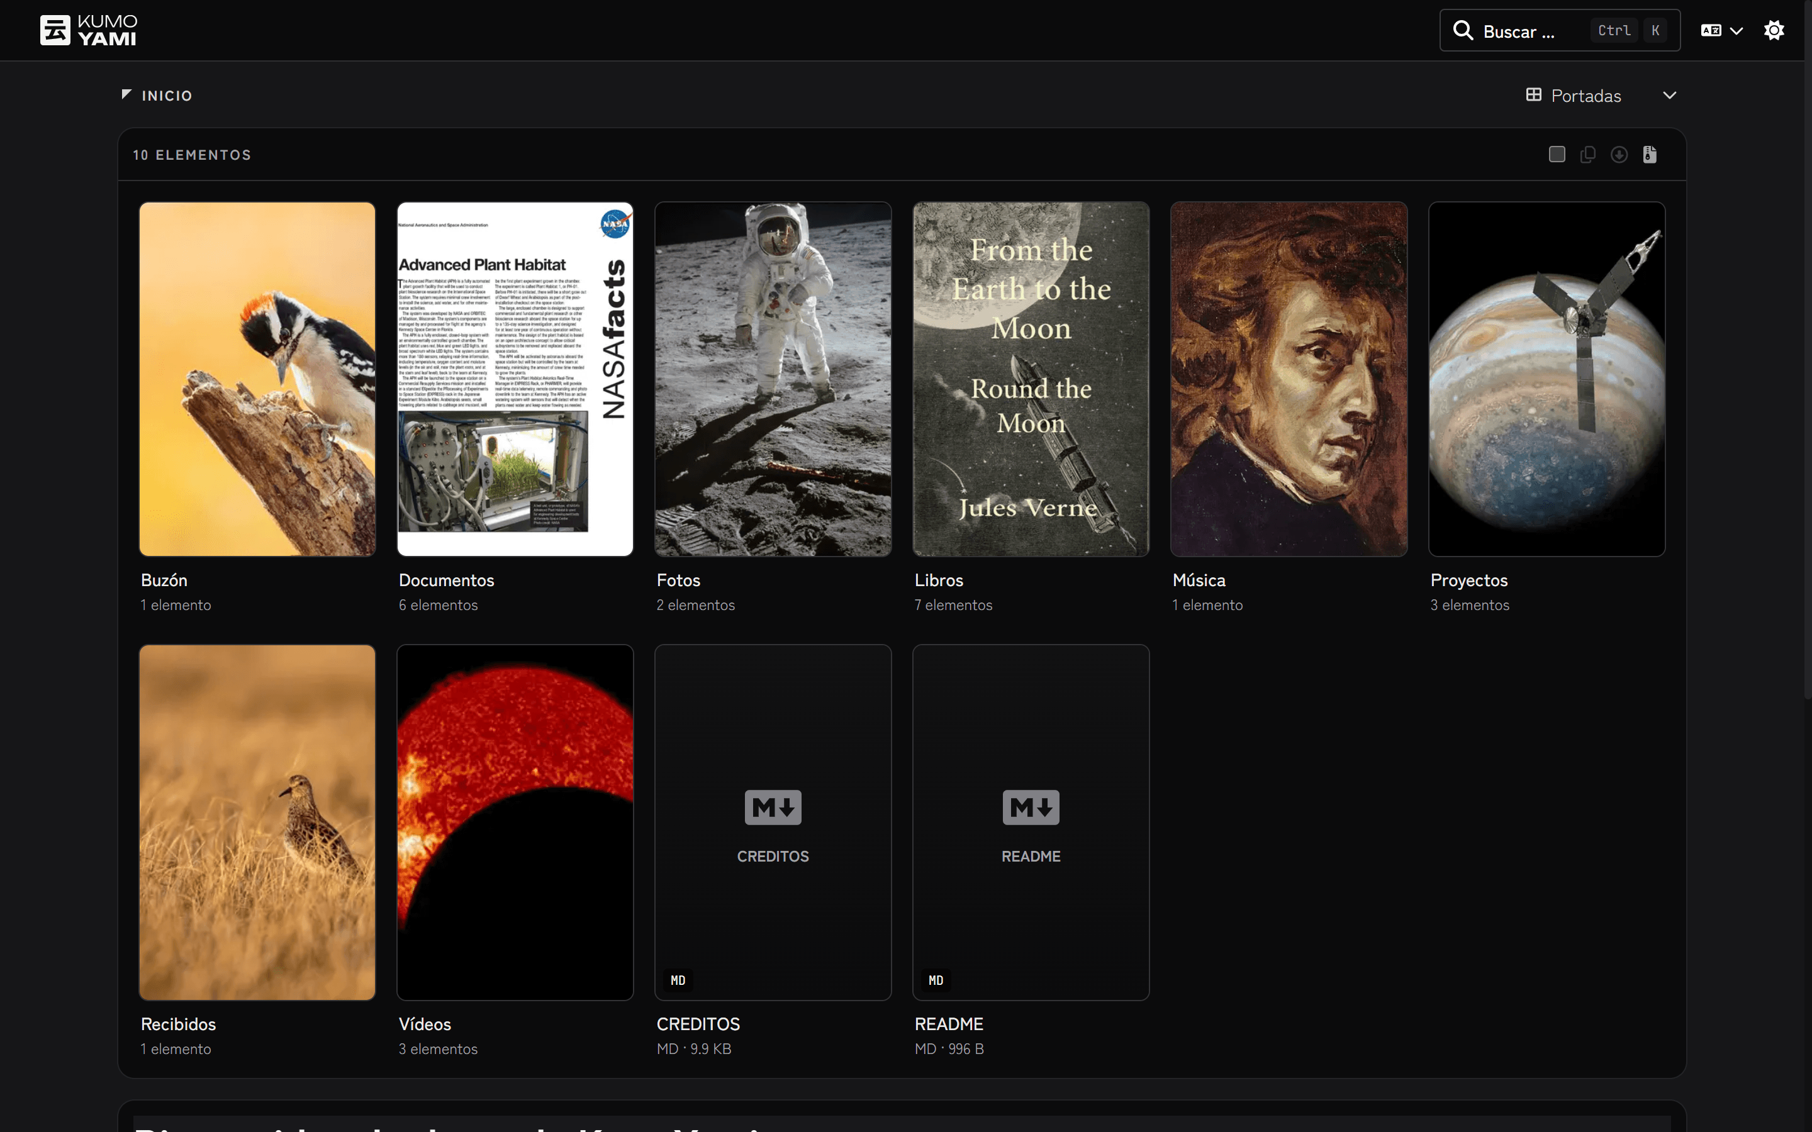Open the README file name link
Image resolution: width=1812 pixels, height=1132 pixels.
[x=949, y=1023]
